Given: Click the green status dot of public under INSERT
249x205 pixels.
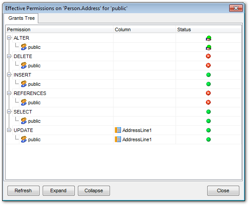Looking at the screenshot, I should pyautogui.click(x=209, y=84).
